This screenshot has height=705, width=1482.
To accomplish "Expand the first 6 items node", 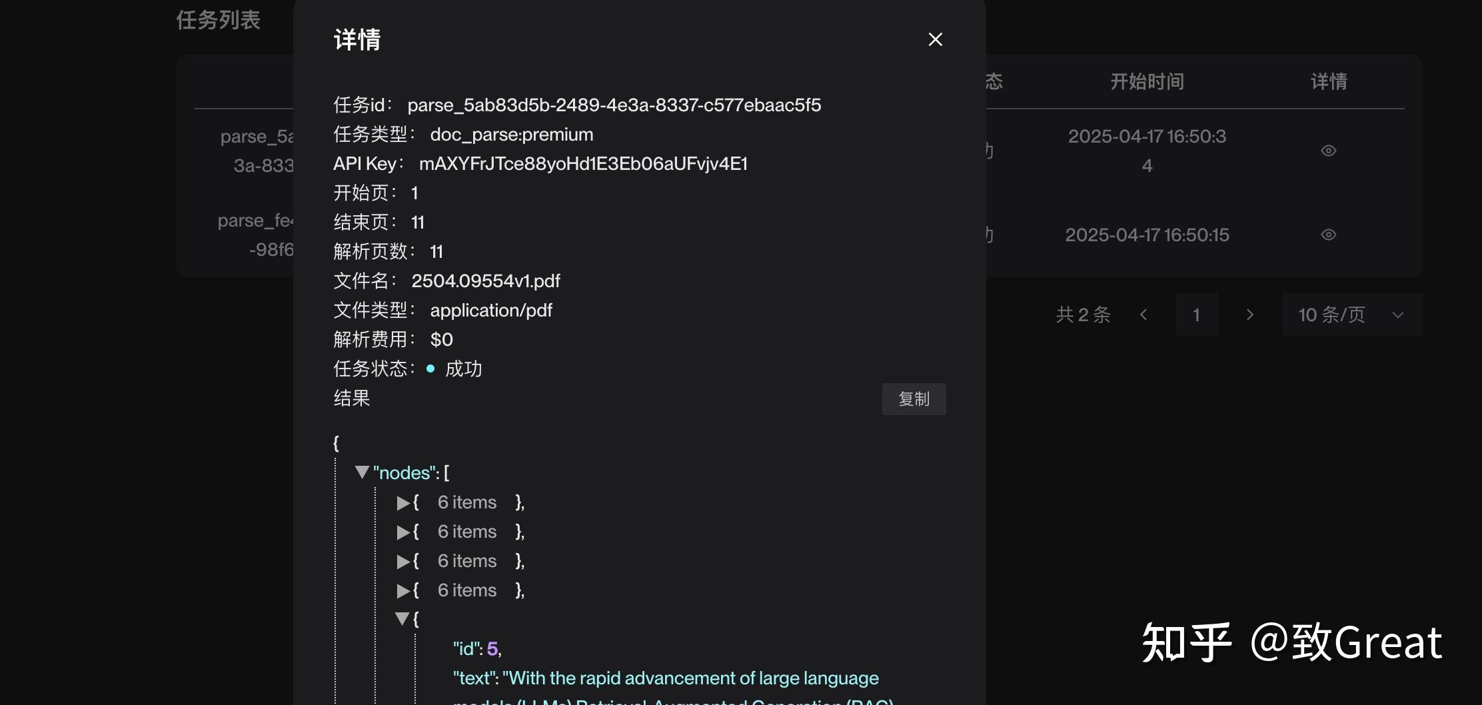I will 403,503.
